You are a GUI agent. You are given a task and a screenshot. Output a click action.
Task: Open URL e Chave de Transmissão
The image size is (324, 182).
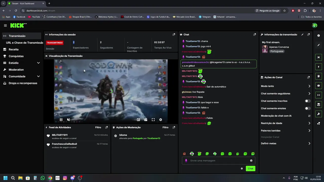25,43
